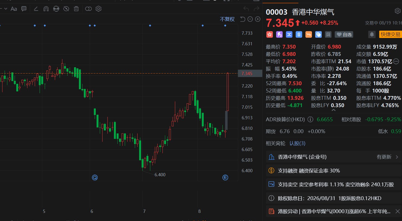Click the blue dollar sign badge

coord(299,34)
